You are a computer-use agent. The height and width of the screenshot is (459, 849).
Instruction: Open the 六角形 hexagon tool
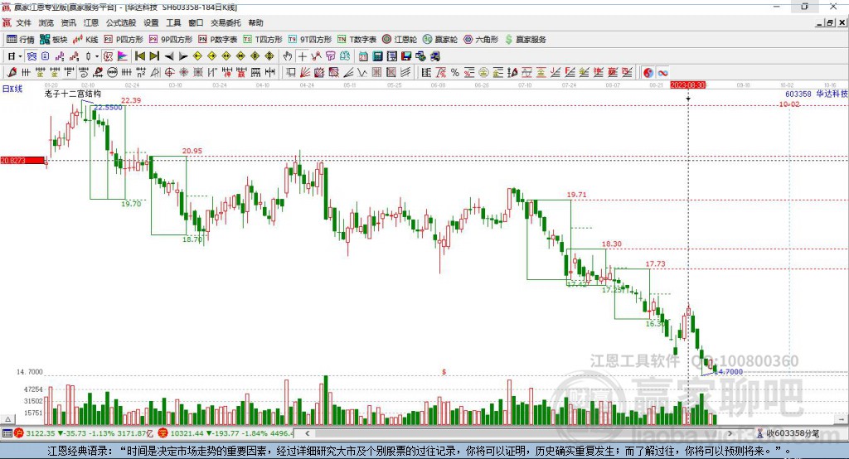point(481,40)
